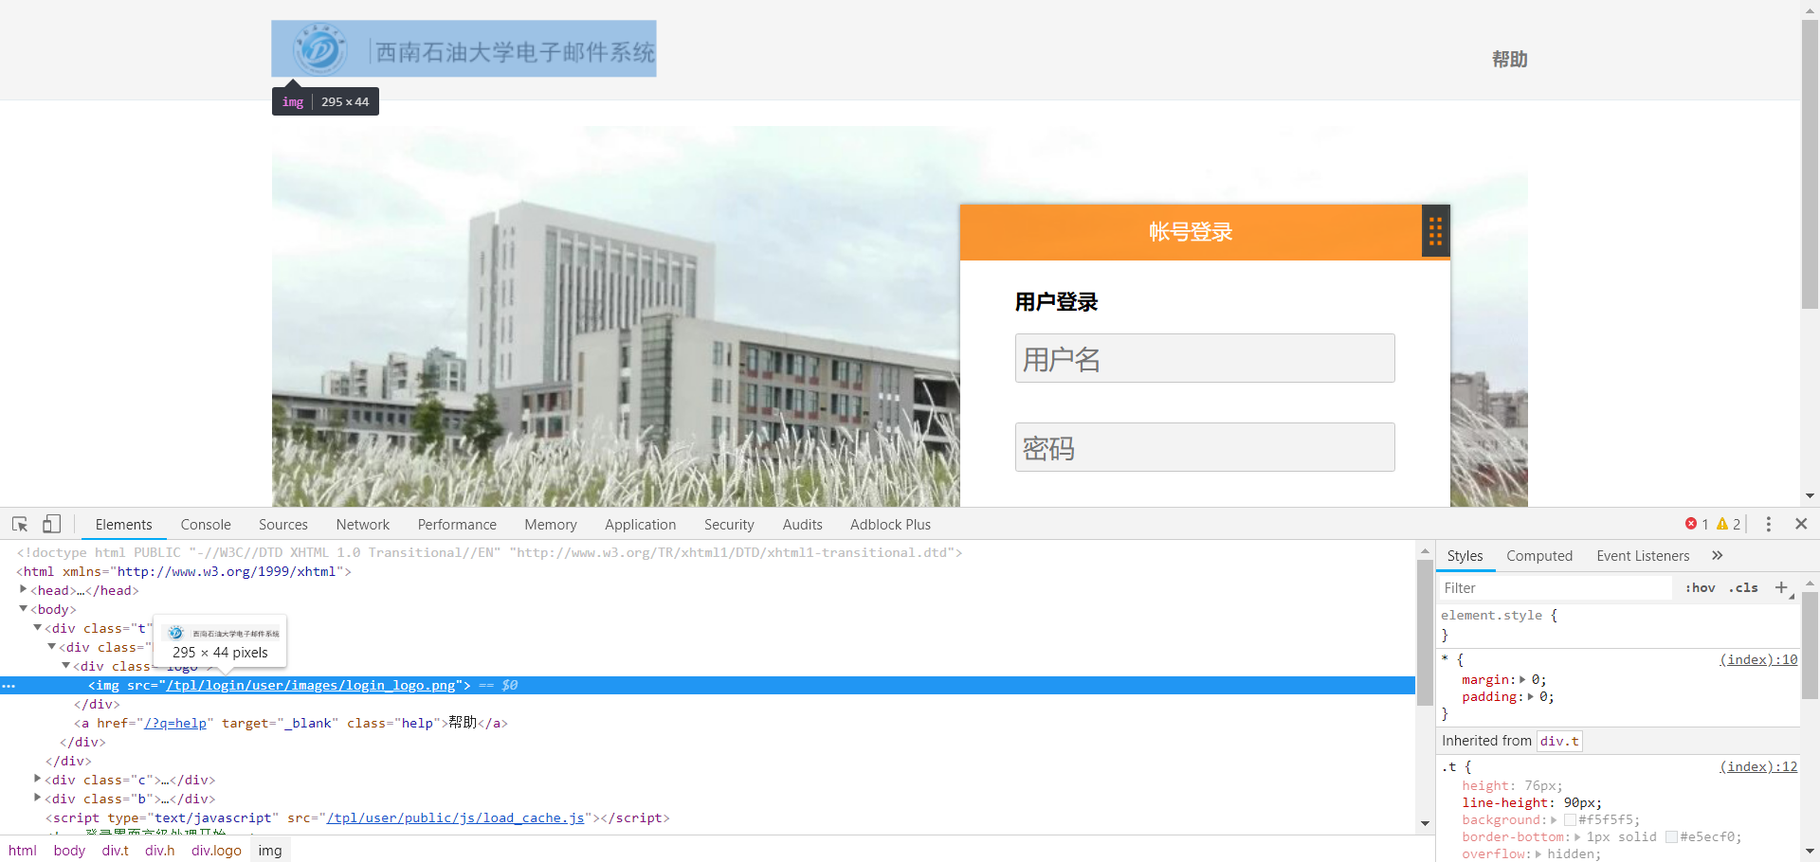Open the Network tab
Screen dimensions: 1820x862
pyautogui.click(x=363, y=525)
